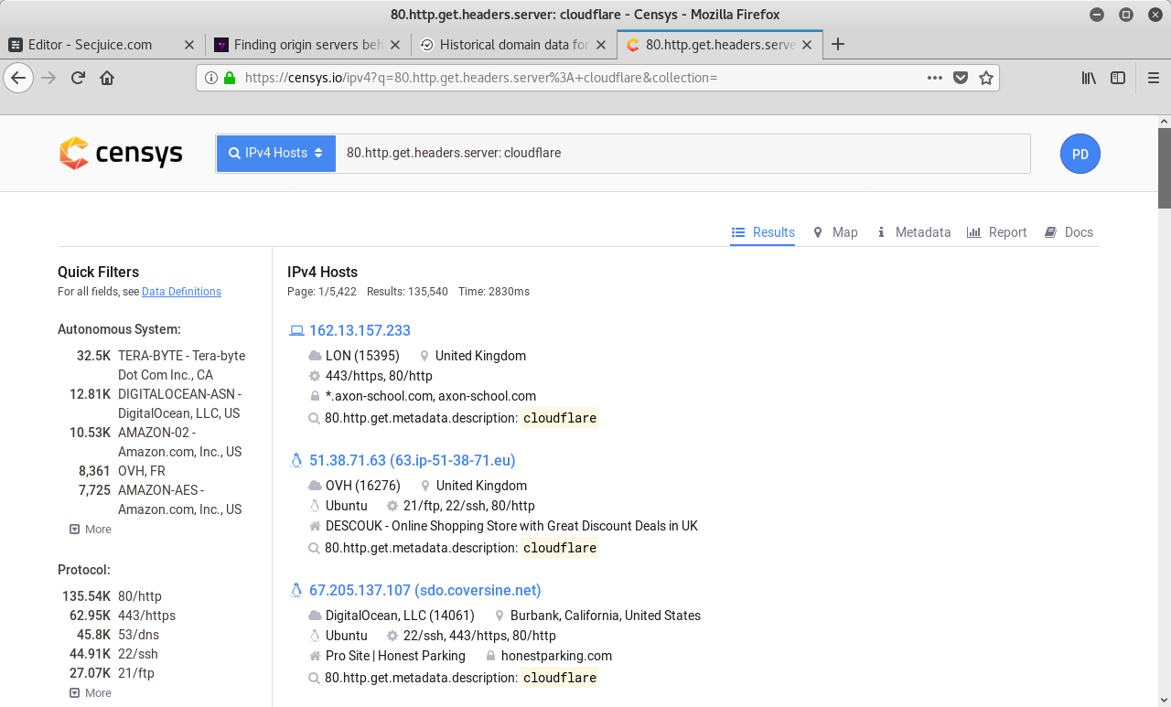Open the Report view tab

(x=997, y=232)
